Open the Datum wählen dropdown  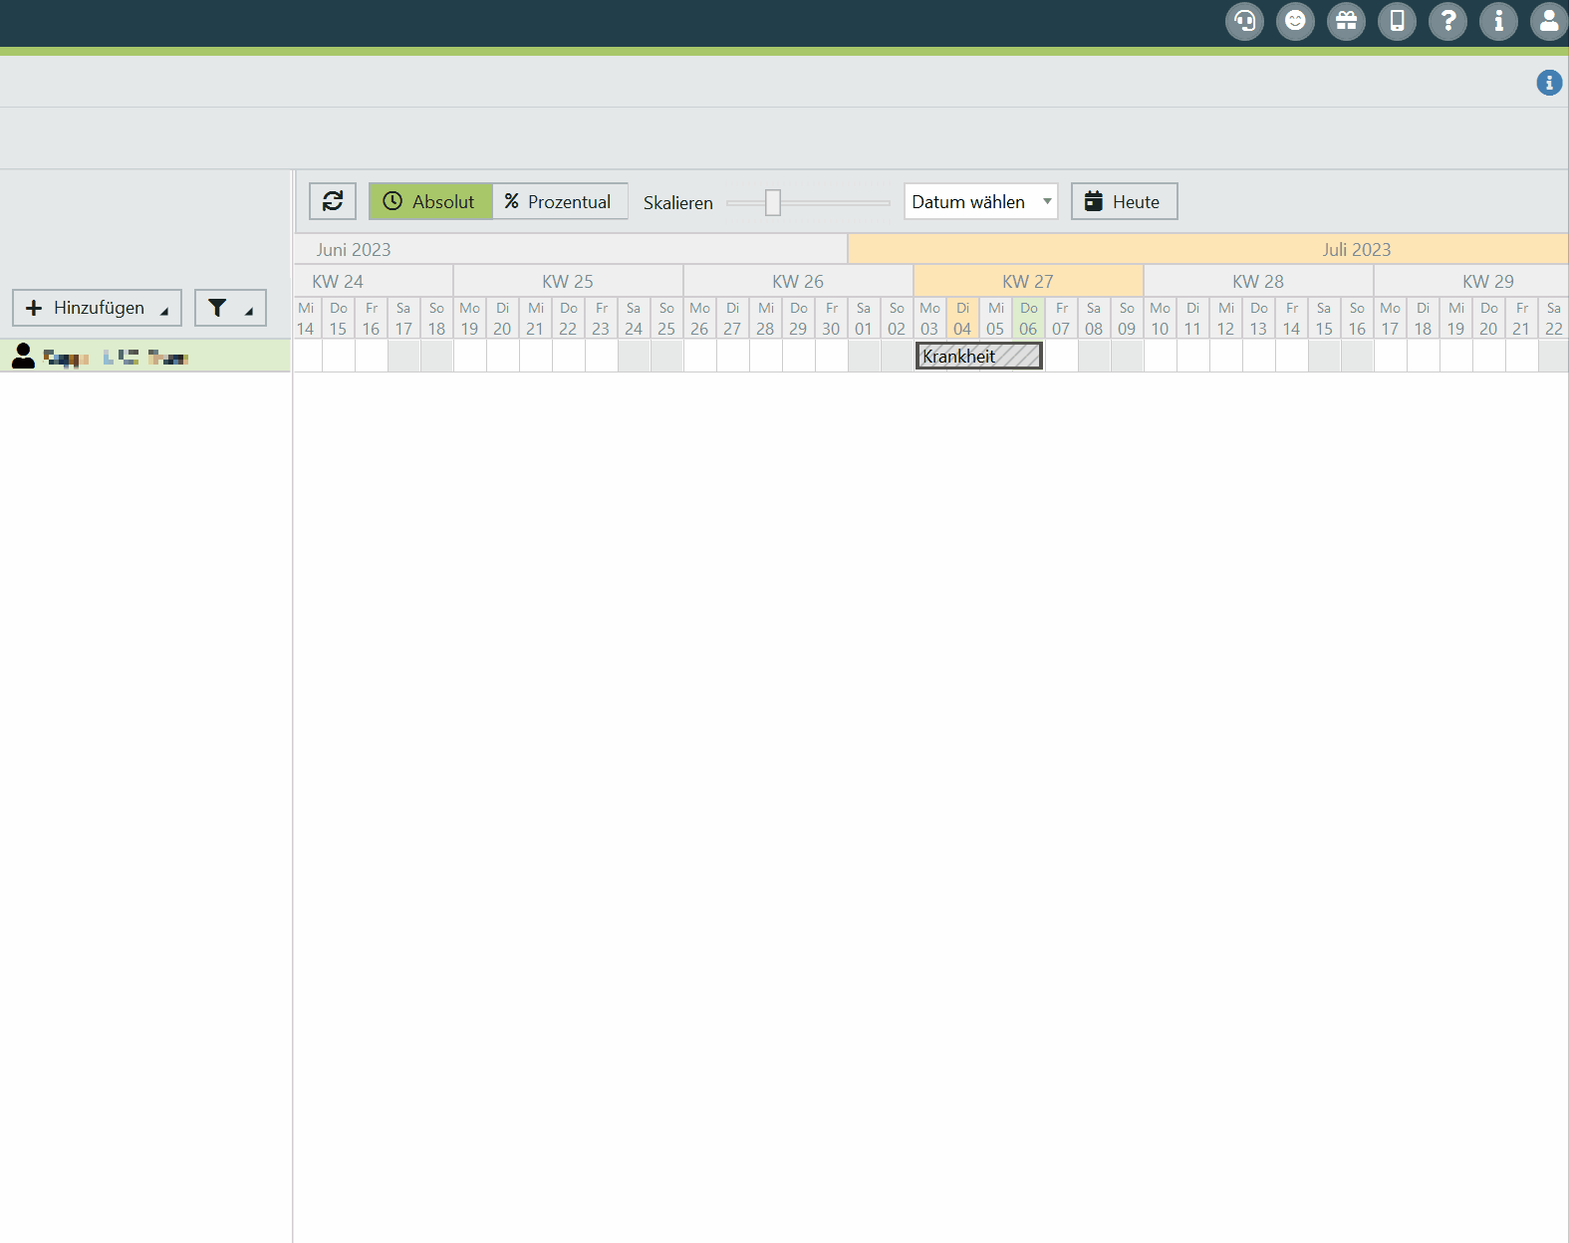click(x=980, y=201)
